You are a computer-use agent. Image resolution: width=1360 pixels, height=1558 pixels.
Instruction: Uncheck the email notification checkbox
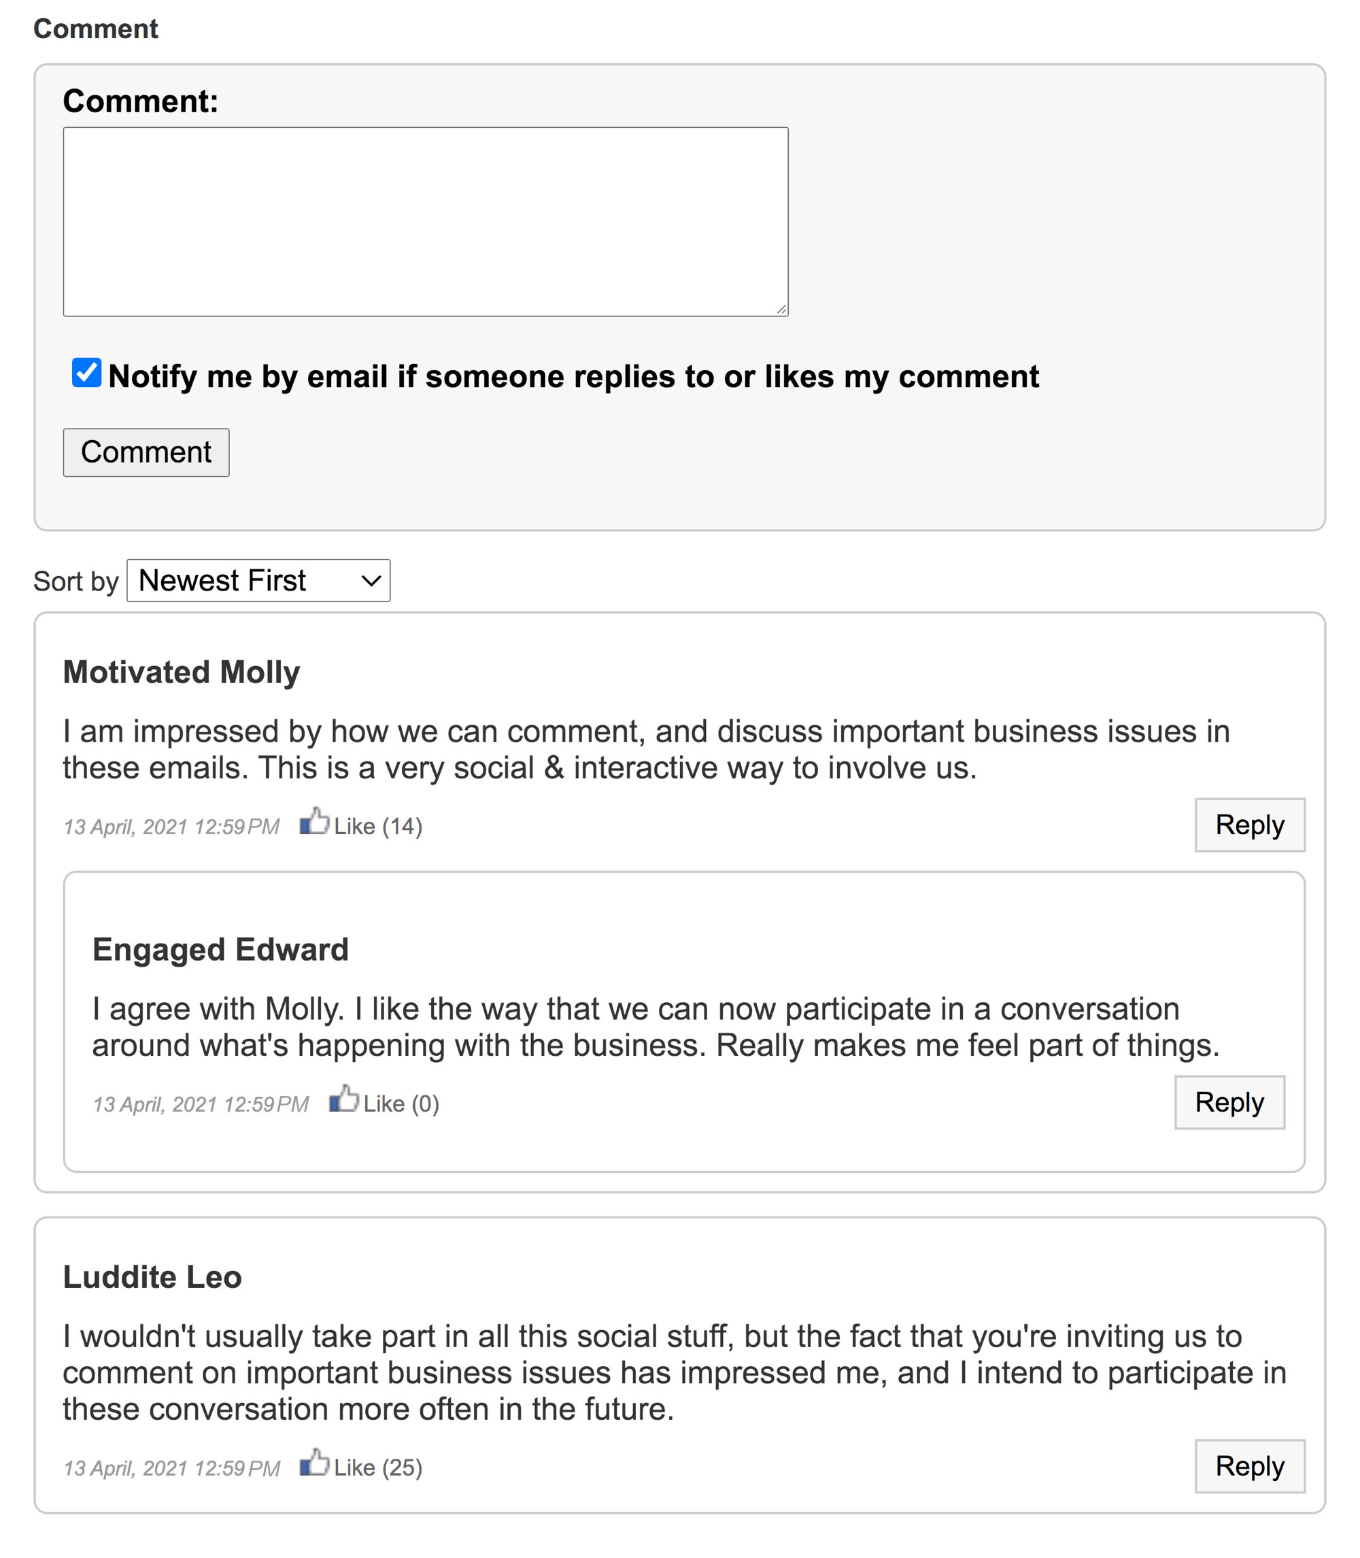[86, 373]
